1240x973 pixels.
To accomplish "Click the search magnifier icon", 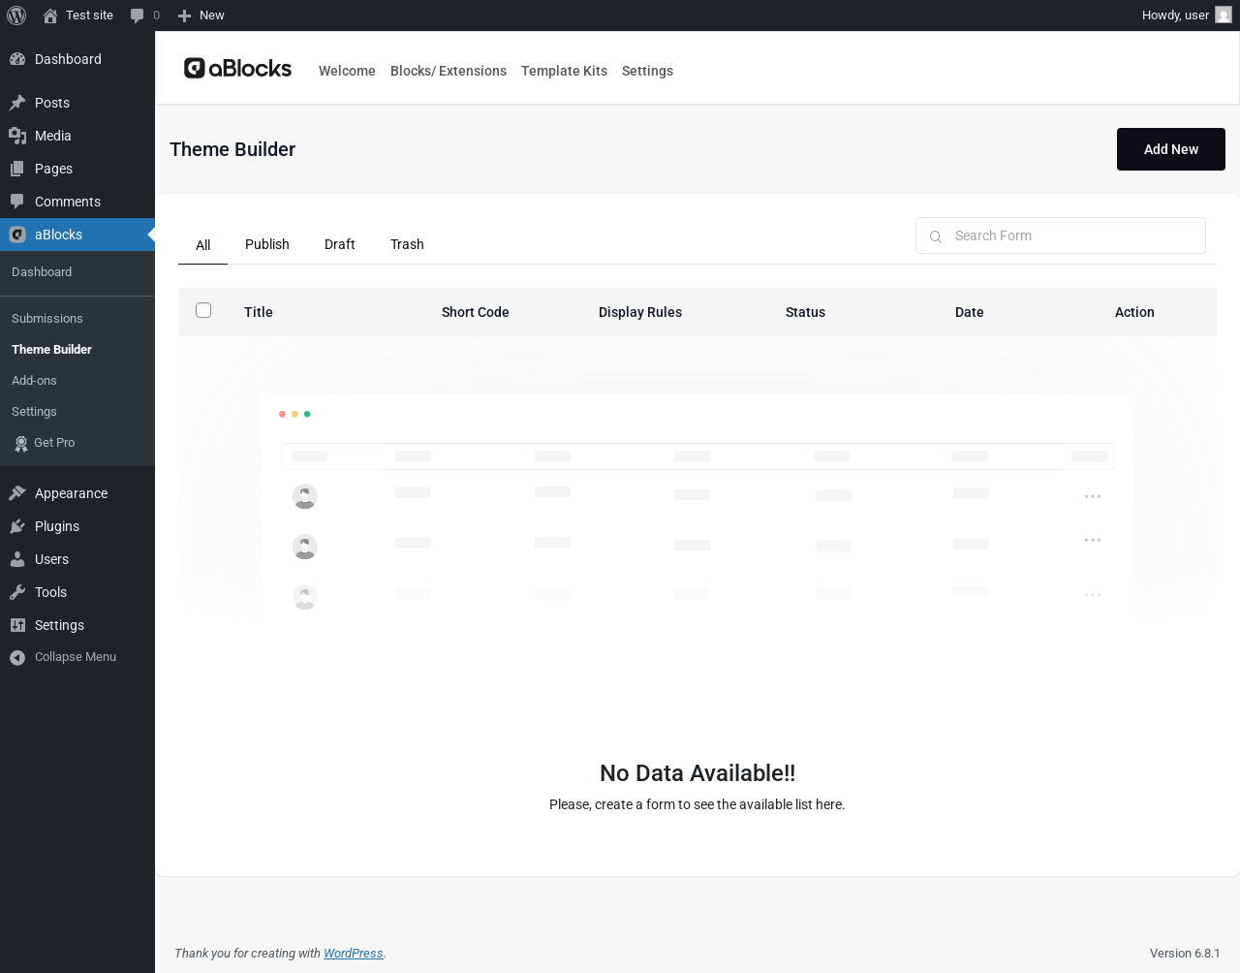I will coord(936,236).
